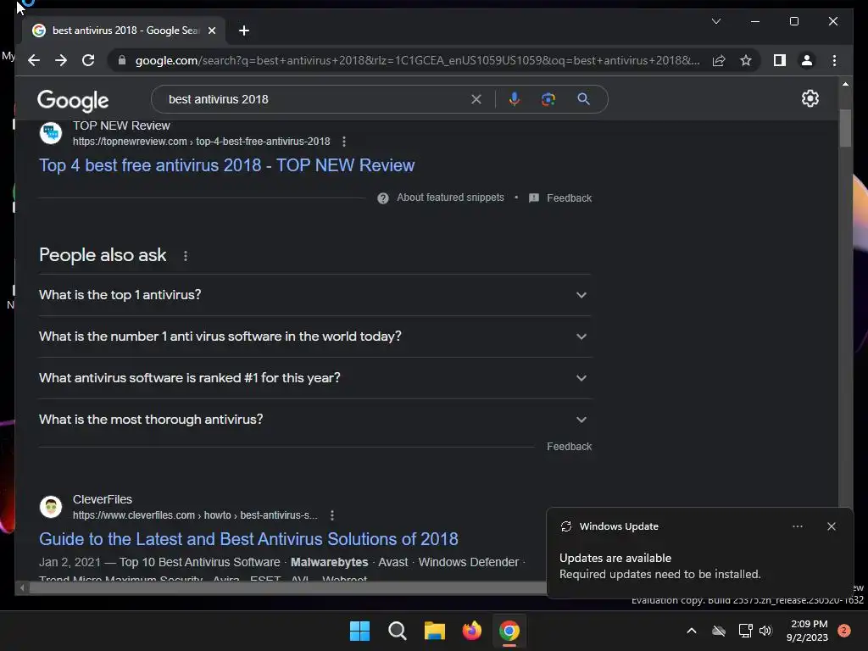868x651 pixels.
Task: Open Guide to Latest and Best Antivirus link
Action: (248, 538)
